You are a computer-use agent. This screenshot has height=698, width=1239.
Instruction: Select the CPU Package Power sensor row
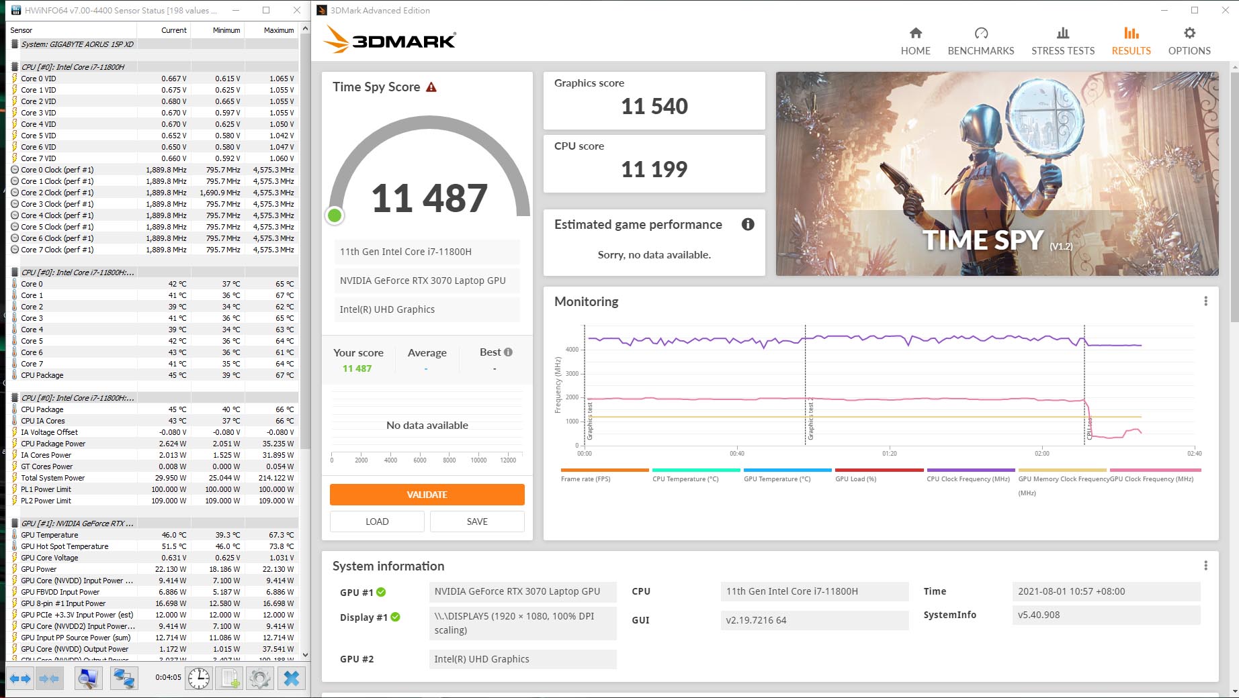pyautogui.click(x=153, y=444)
